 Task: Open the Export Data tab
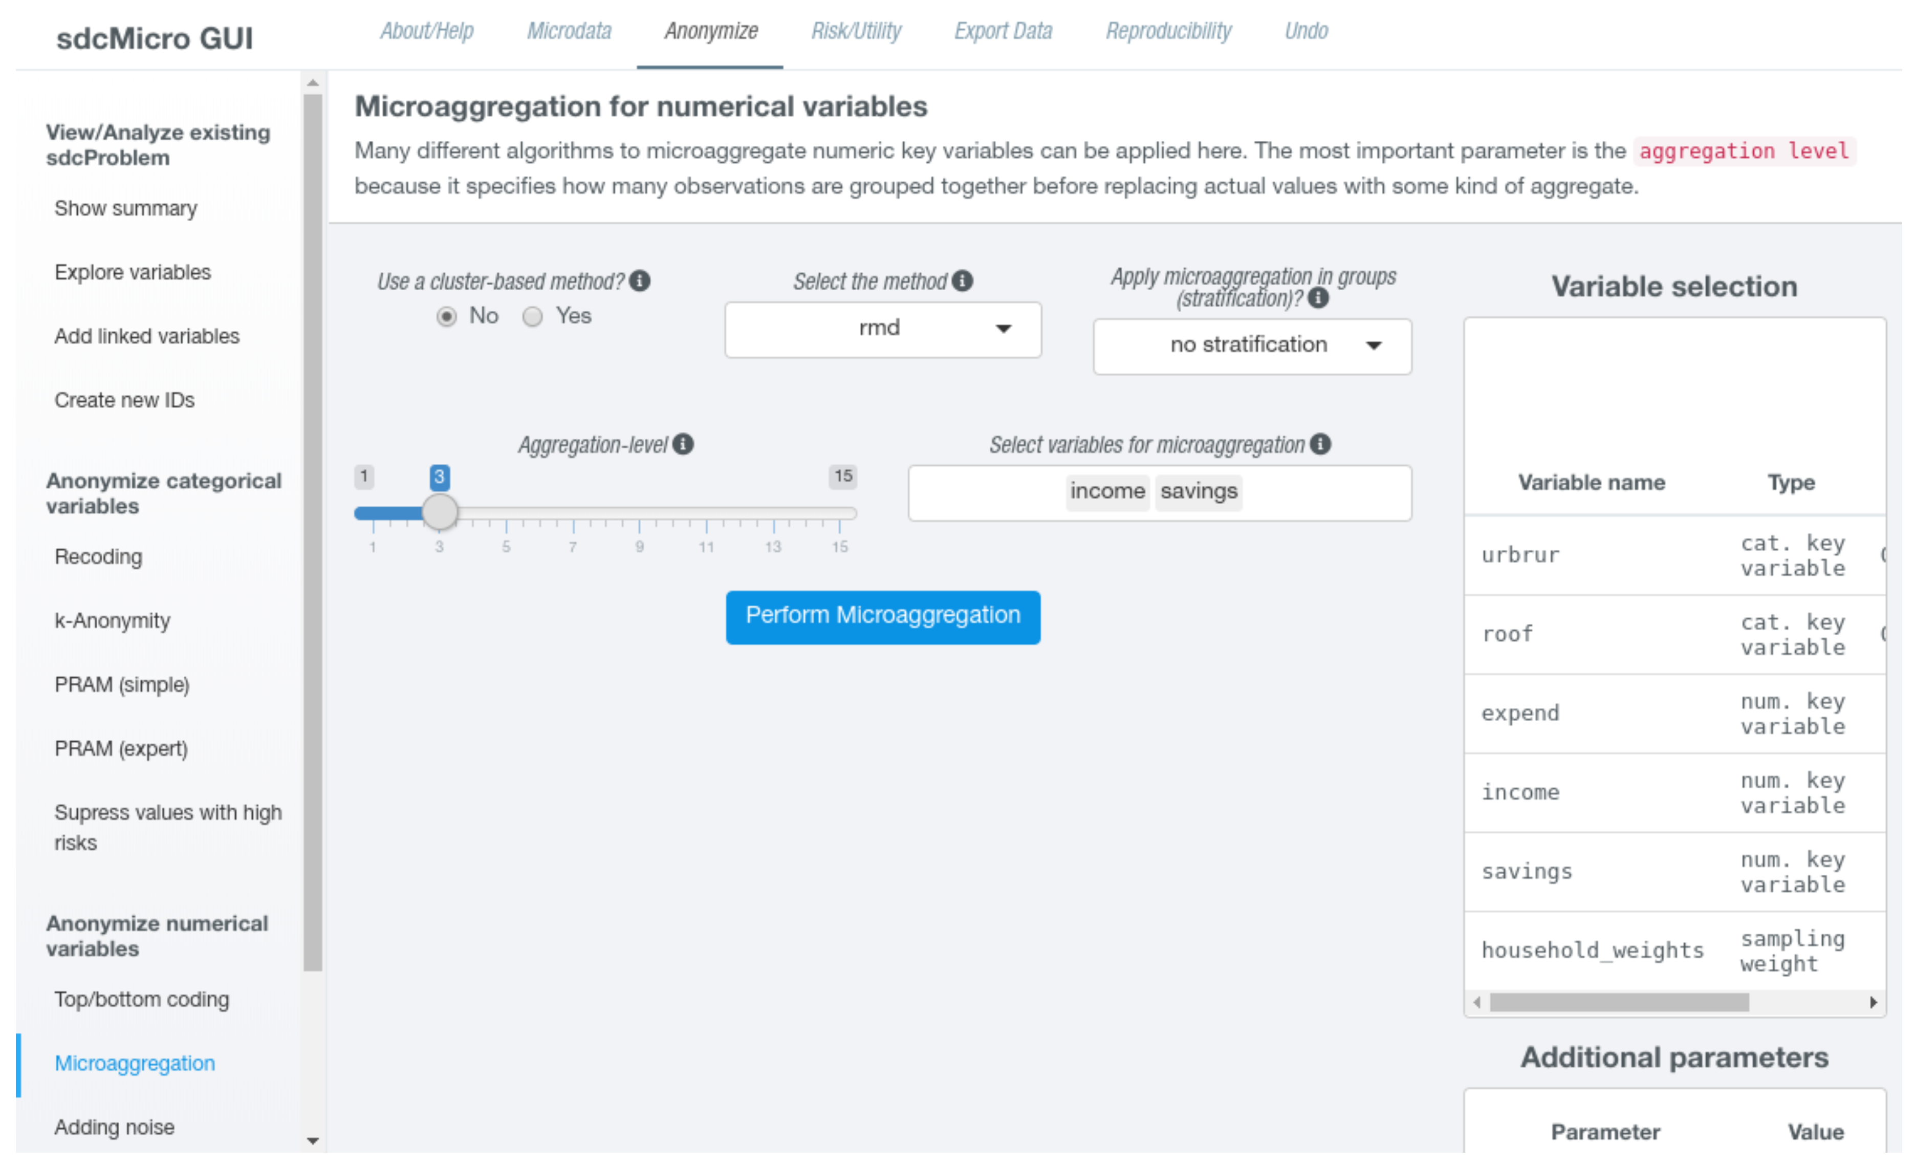(x=1003, y=31)
